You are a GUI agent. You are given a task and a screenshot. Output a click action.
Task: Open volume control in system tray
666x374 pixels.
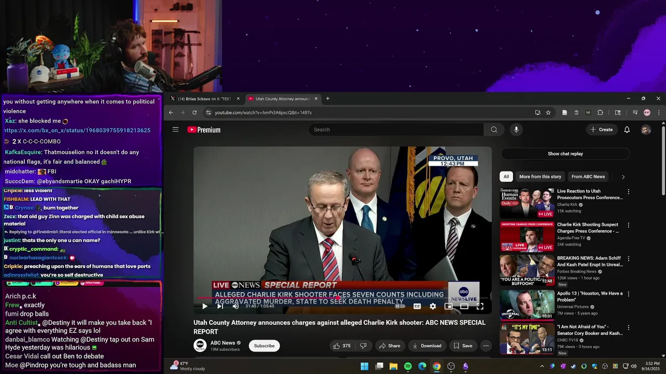click(x=633, y=367)
